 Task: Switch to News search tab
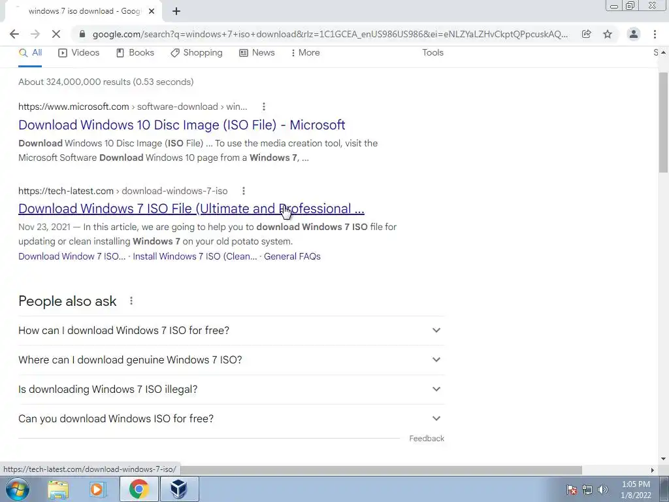click(257, 52)
